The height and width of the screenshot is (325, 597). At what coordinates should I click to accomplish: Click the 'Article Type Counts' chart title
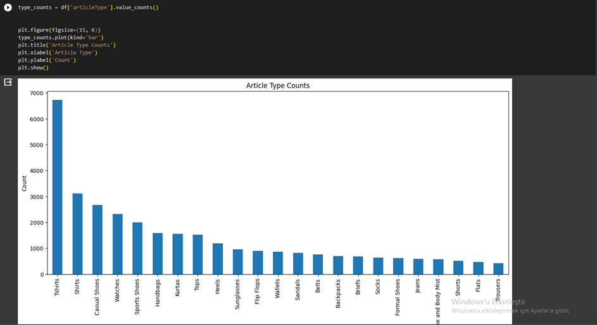(278, 85)
